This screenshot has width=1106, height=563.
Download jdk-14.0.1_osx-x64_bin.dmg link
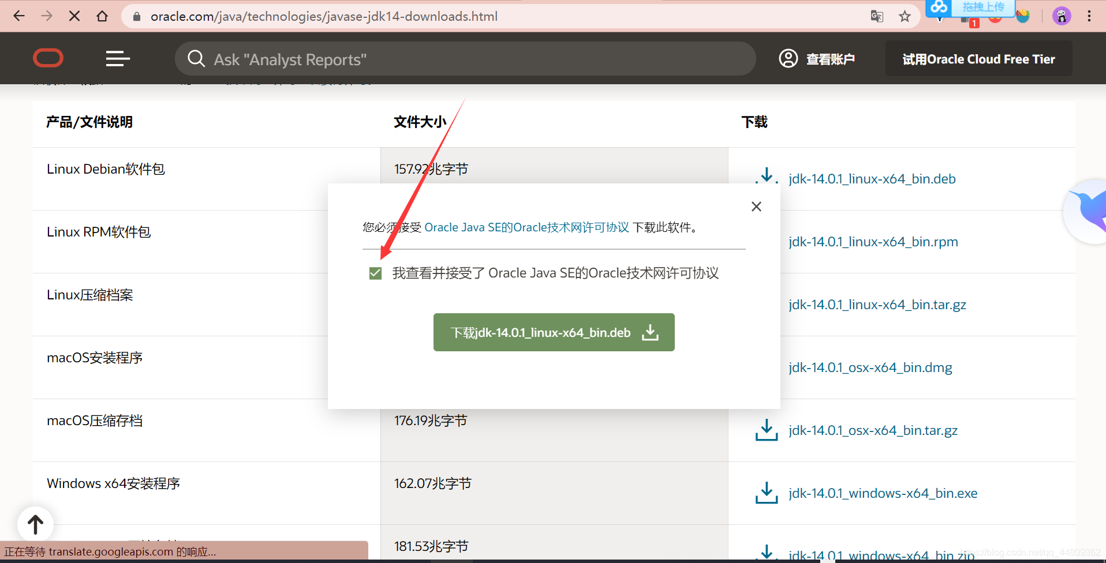coord(870,367)
